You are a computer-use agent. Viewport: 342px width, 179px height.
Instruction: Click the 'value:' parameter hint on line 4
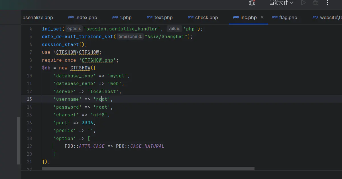tap(174, 28)
